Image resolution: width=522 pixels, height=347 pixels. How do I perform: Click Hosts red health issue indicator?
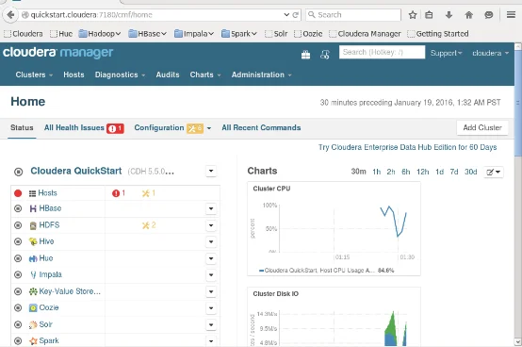pos(119,193)
